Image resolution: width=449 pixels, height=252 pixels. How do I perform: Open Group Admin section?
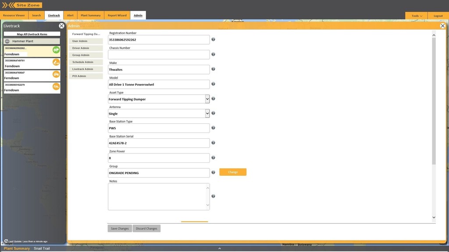(x=86, y=55)
